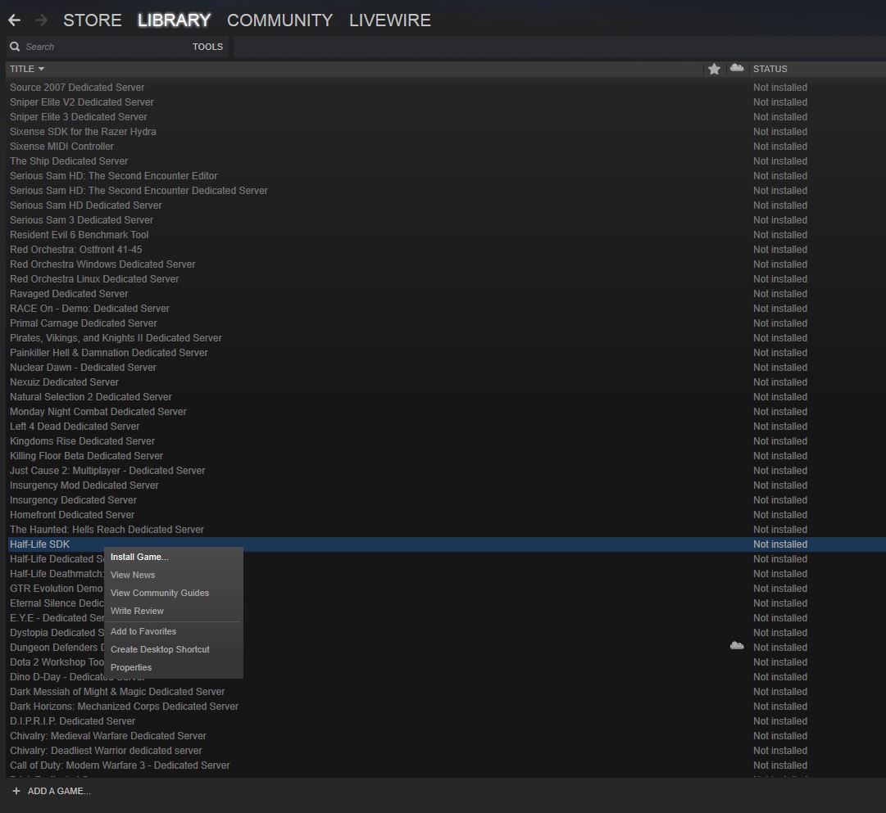Select Pirates, Vikings, and Knights II Dedicated Server
The height and width of the screenshot is (813, 886).
[x=446, y=337]
